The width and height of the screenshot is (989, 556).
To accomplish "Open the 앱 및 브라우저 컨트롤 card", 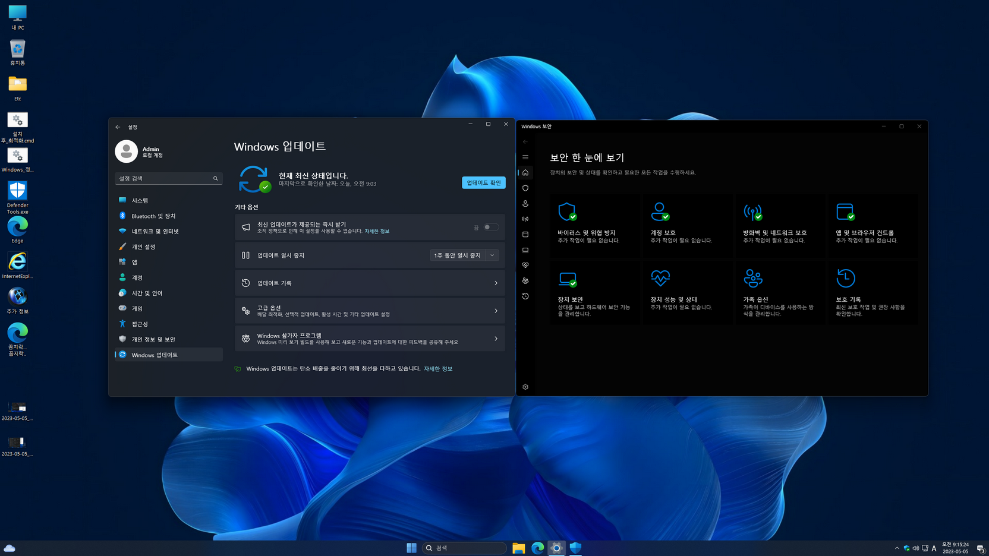I will (873, 226).
